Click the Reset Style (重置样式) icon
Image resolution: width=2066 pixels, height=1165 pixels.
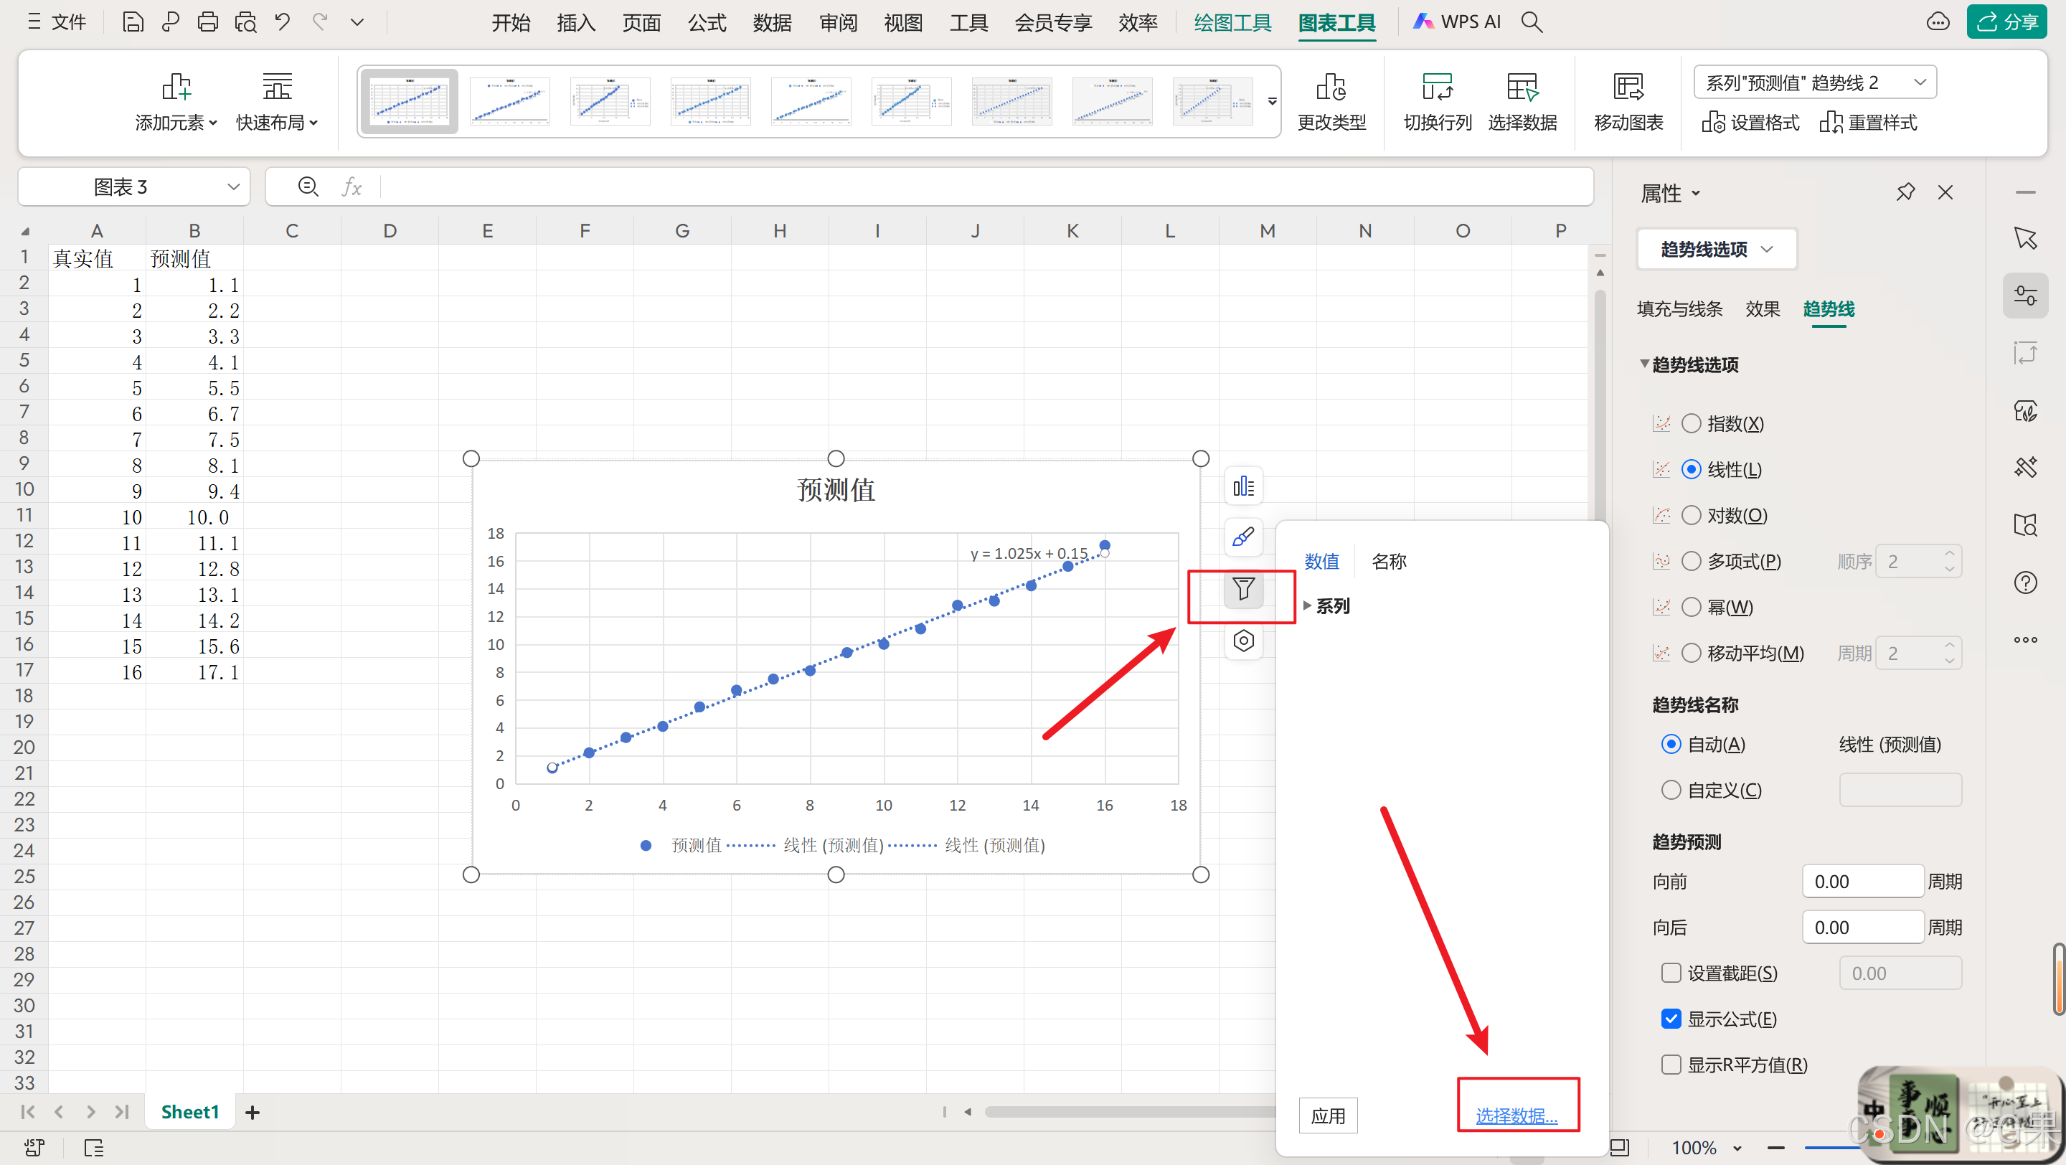(1831, 123)
